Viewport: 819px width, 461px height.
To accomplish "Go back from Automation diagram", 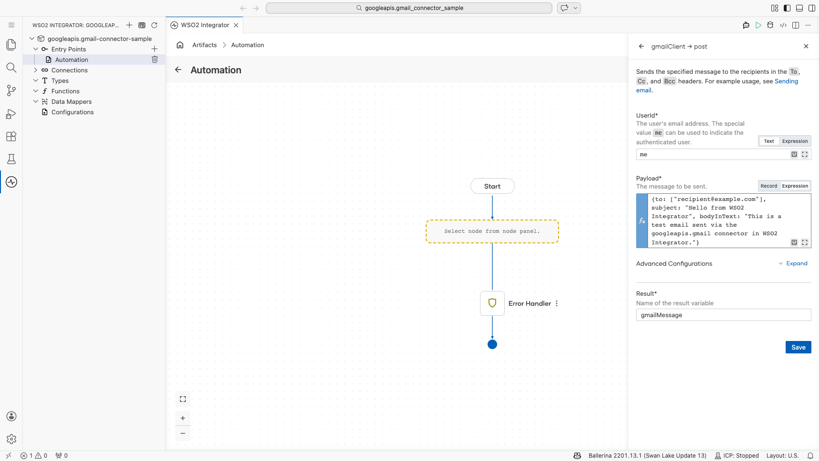I will (178, 70).
